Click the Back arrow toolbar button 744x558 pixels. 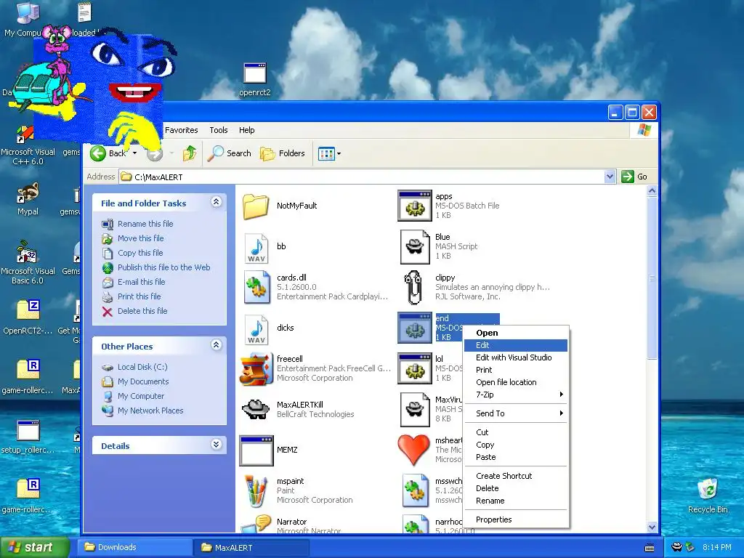[x=108, y=153]
